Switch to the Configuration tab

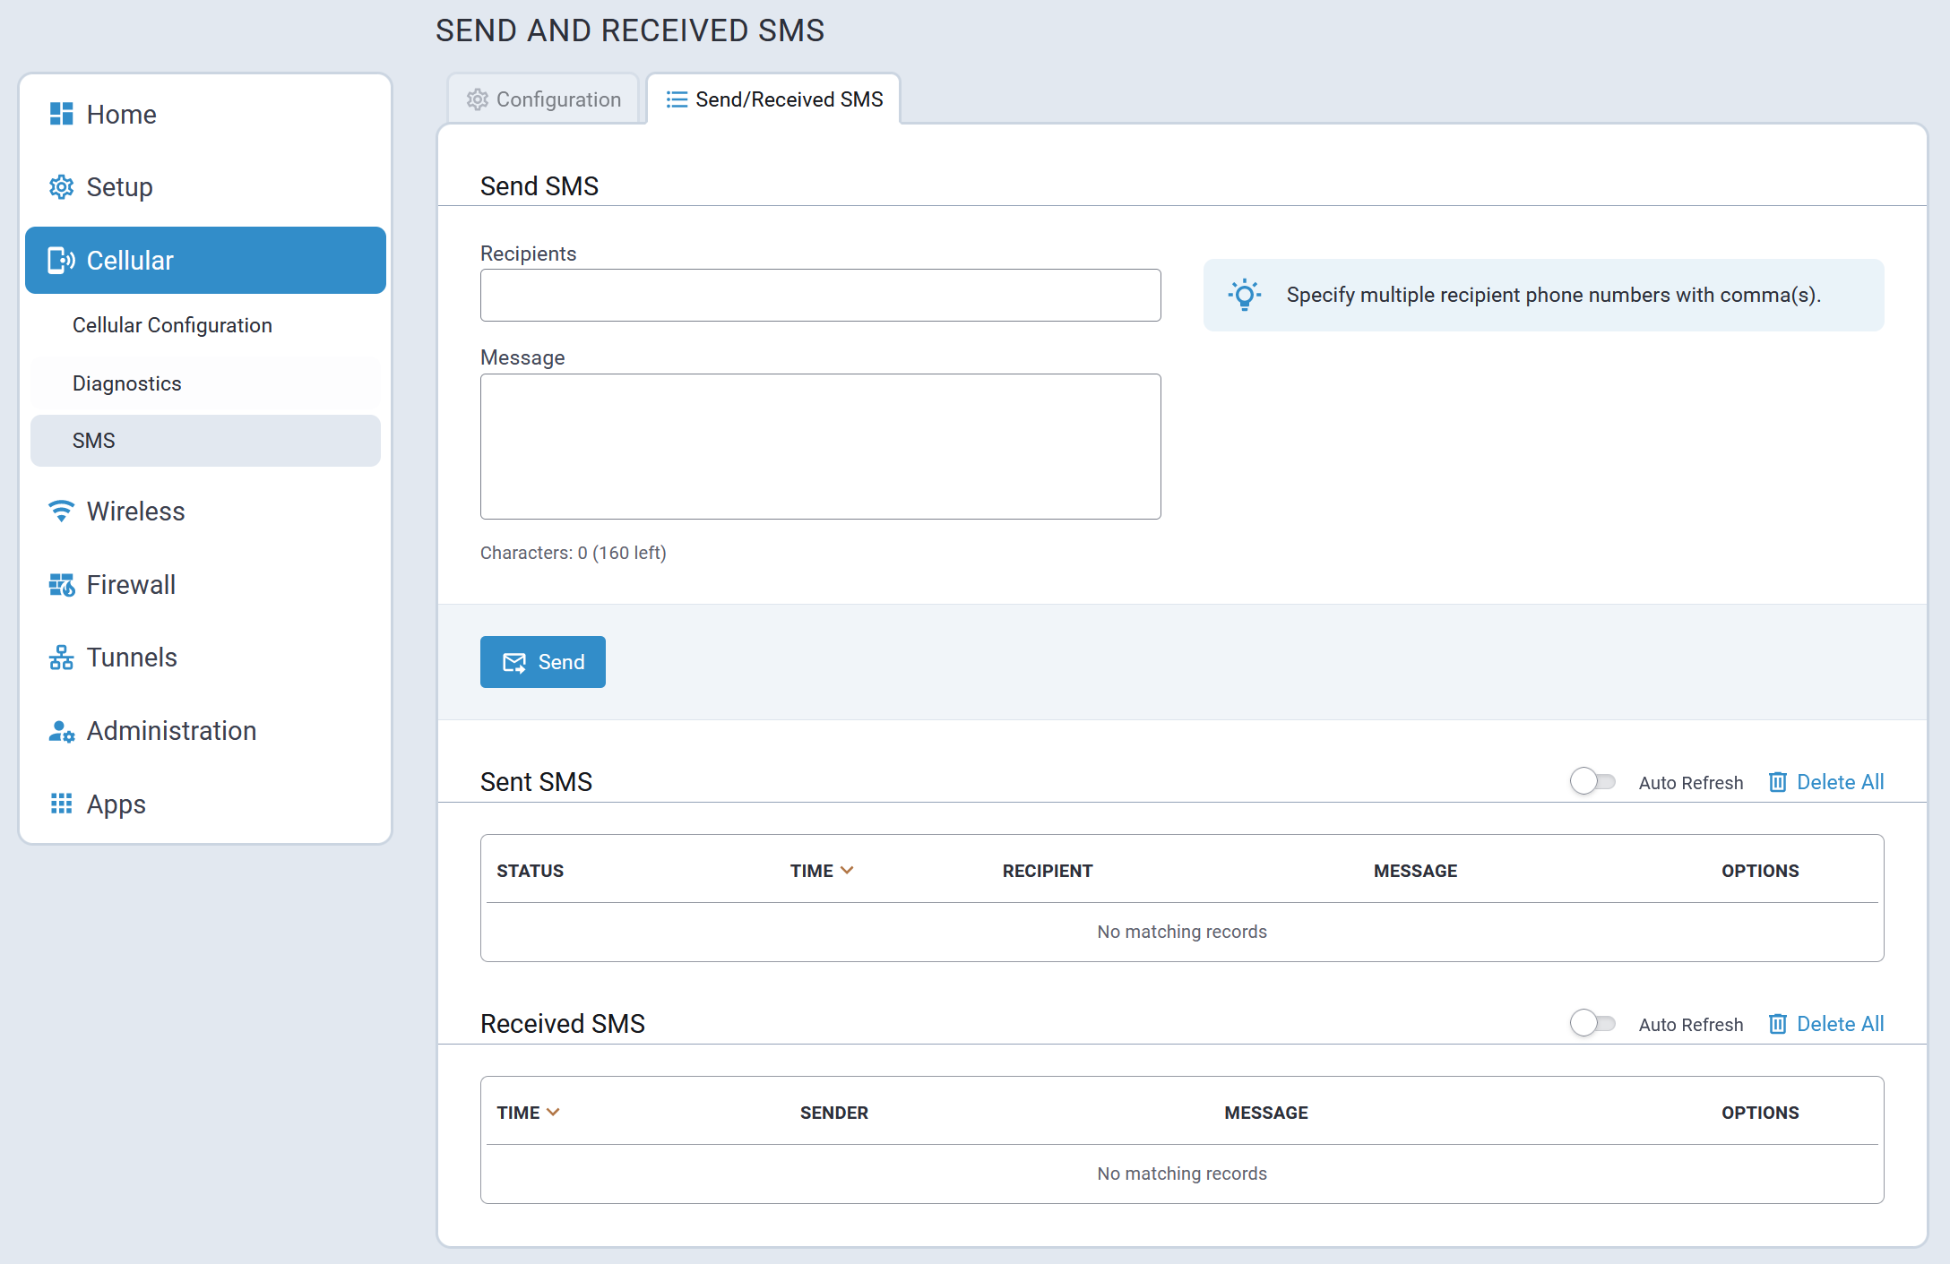544,99
